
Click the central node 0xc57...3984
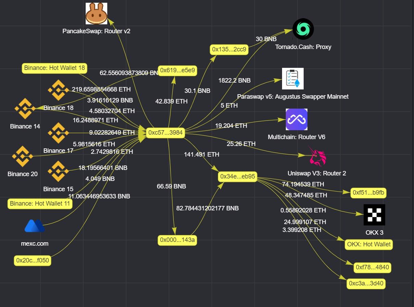coord(165,133)
